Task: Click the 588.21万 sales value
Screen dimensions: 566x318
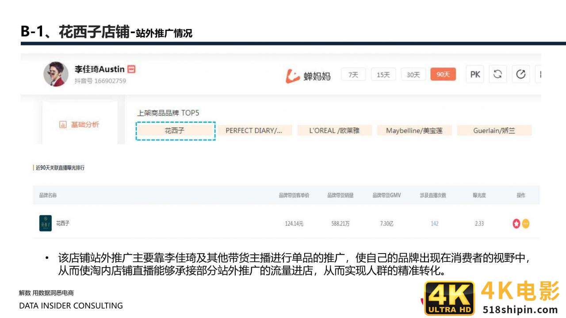Action: pyautogui.click(x=340, y=223)
